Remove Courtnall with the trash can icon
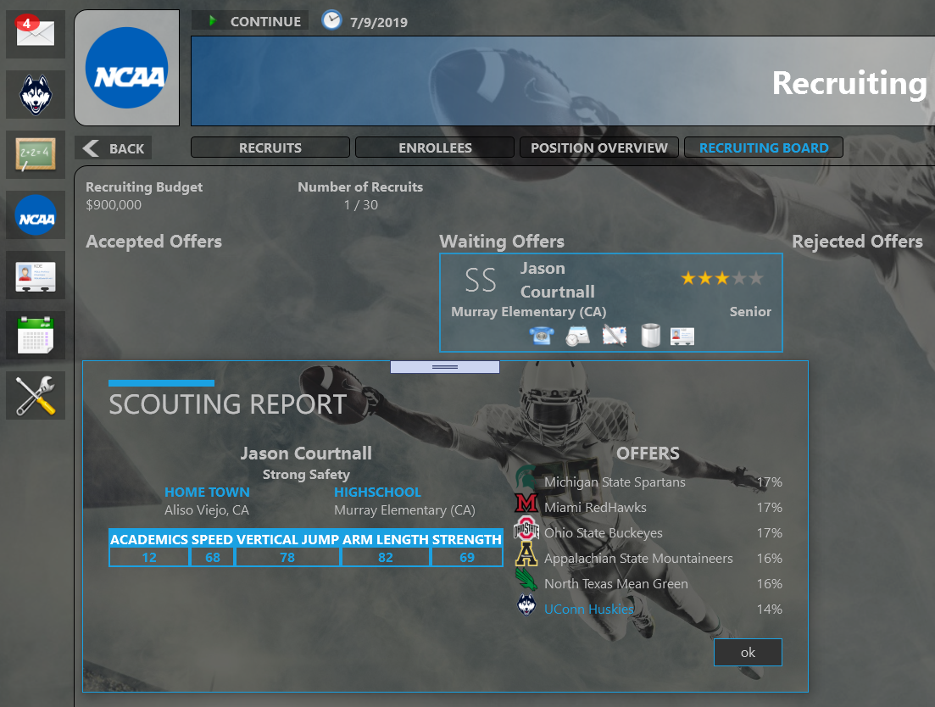935x707 pixels. pos(650,336)
